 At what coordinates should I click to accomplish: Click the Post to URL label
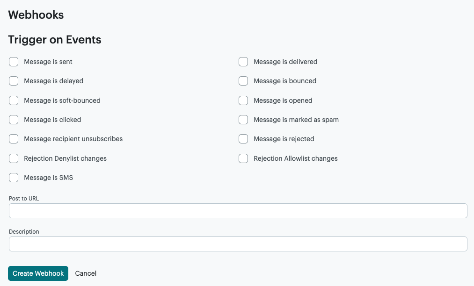click(x=24, y=198)
